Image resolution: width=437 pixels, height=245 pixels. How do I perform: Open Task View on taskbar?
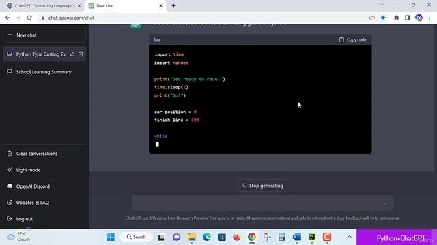point(161,238)
